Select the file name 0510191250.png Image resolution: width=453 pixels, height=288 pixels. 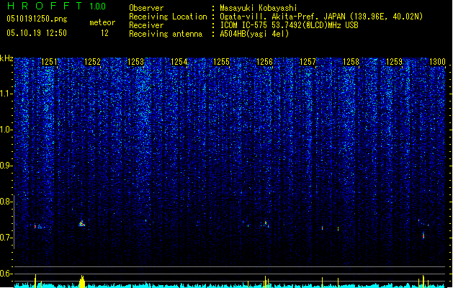(x=37, y=19)
